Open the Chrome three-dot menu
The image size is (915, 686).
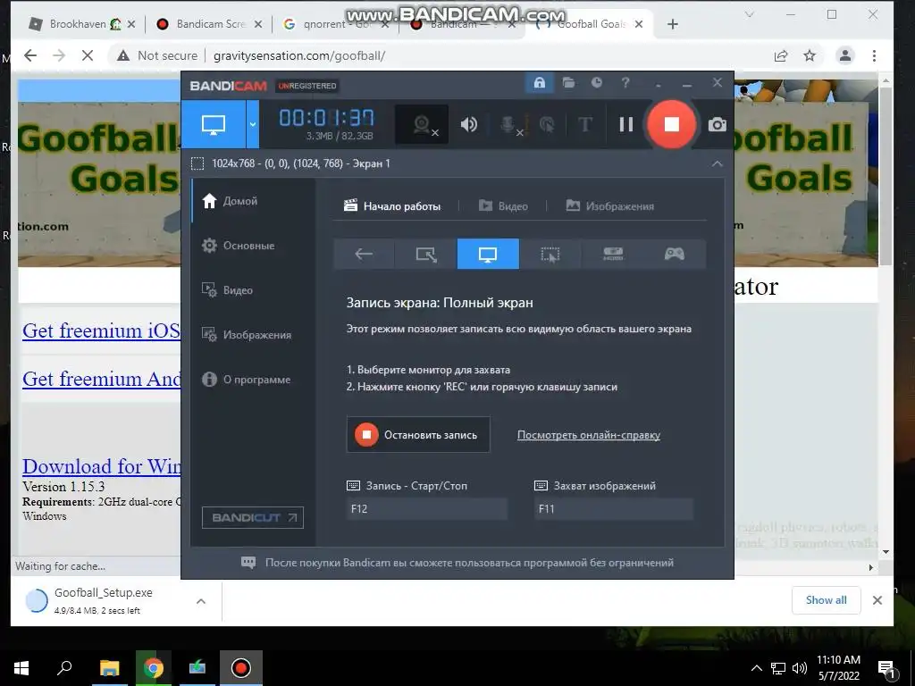tap(874, 56)
